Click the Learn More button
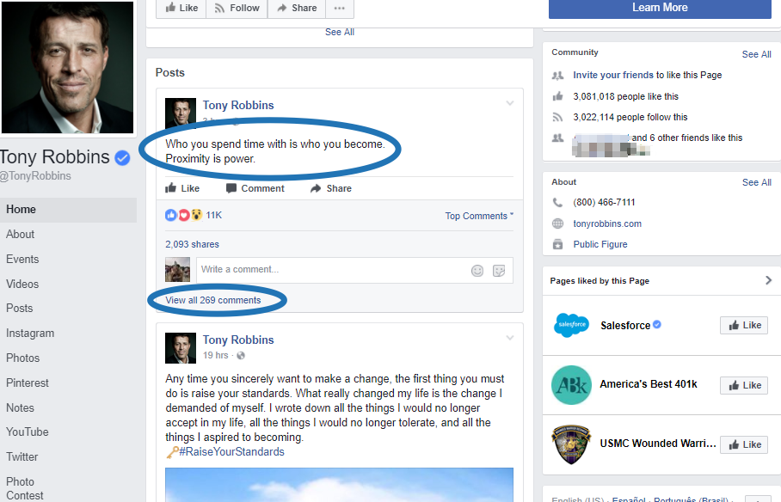 point(660,8)
